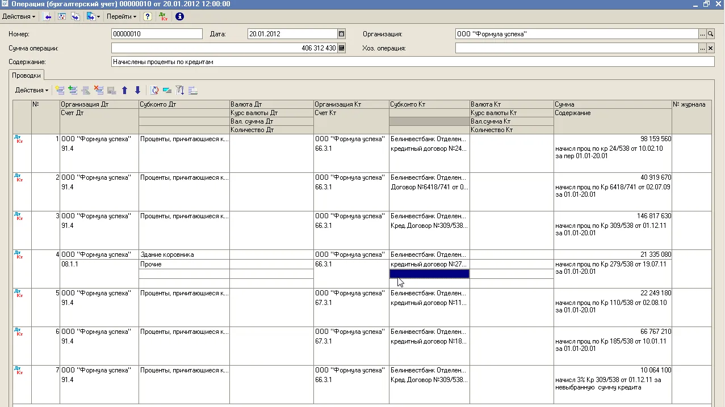The image size is (725, 407).
Task: Click the Субконто Дт column header
Action: (184, 104)
